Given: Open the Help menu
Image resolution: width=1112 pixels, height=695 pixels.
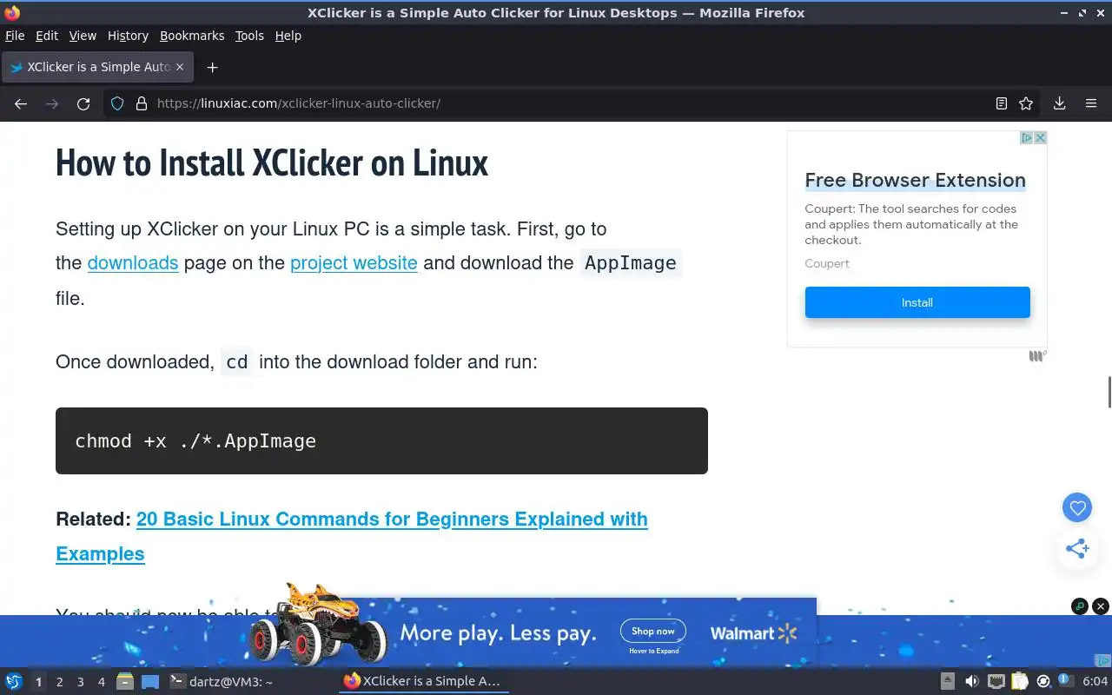Looking at the screenshot, I should click(x=288, y=36).
